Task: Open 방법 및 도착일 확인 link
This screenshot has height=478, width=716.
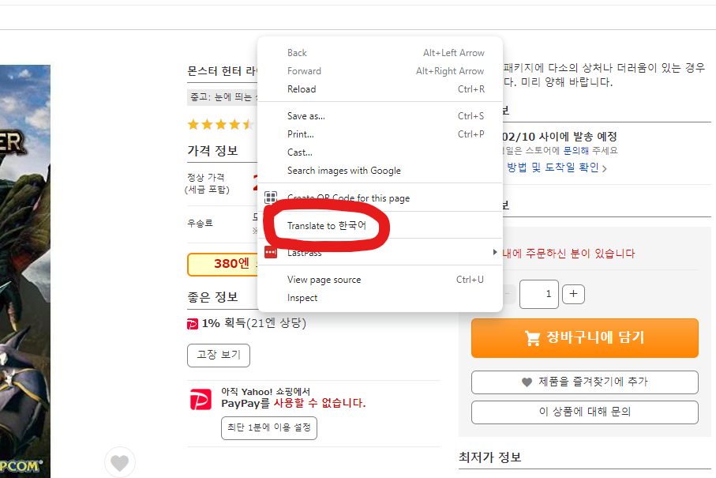Action: coord(553,167)
